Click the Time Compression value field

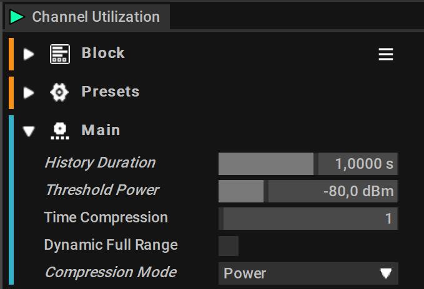pyautogui.click(x=308, y=219)
